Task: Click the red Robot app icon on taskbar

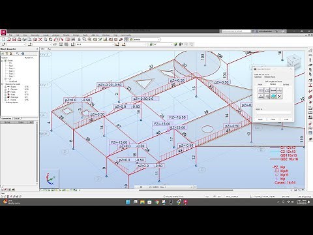Action: click(186, 202)
